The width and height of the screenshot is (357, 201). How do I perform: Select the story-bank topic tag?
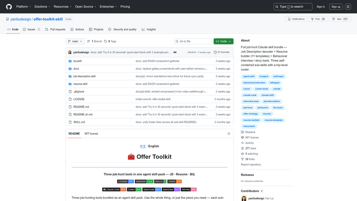coord(249,126)
